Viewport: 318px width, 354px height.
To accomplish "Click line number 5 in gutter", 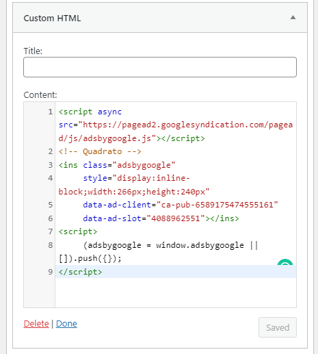I will [x=51, y=205].
